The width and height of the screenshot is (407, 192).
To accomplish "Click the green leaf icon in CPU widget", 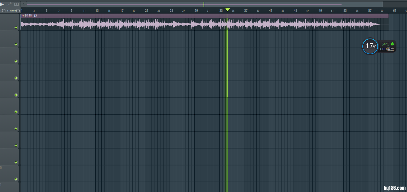I will [x=393, y=44].
